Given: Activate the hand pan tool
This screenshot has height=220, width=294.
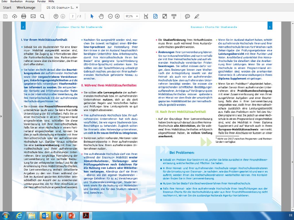Looking at the screenshot, I should tap(101, 16).
